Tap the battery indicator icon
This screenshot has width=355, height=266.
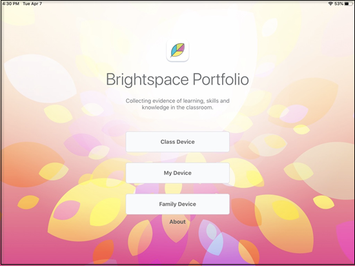[x=349, y=4]
